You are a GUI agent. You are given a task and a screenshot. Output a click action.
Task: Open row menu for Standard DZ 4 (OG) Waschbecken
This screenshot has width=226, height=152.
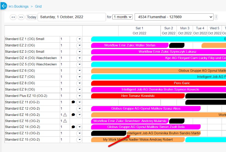[x=79, y=58]
